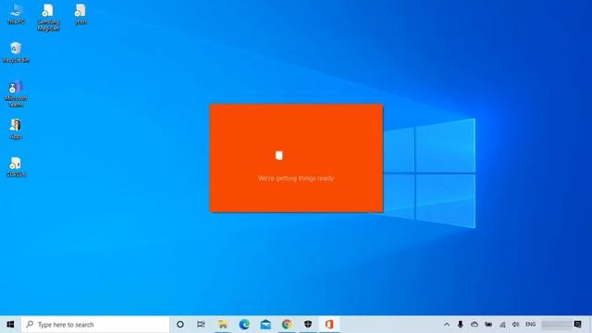Select the bottom desktop file icon
This screenshot has width=592, height=333.
[16, 166]
